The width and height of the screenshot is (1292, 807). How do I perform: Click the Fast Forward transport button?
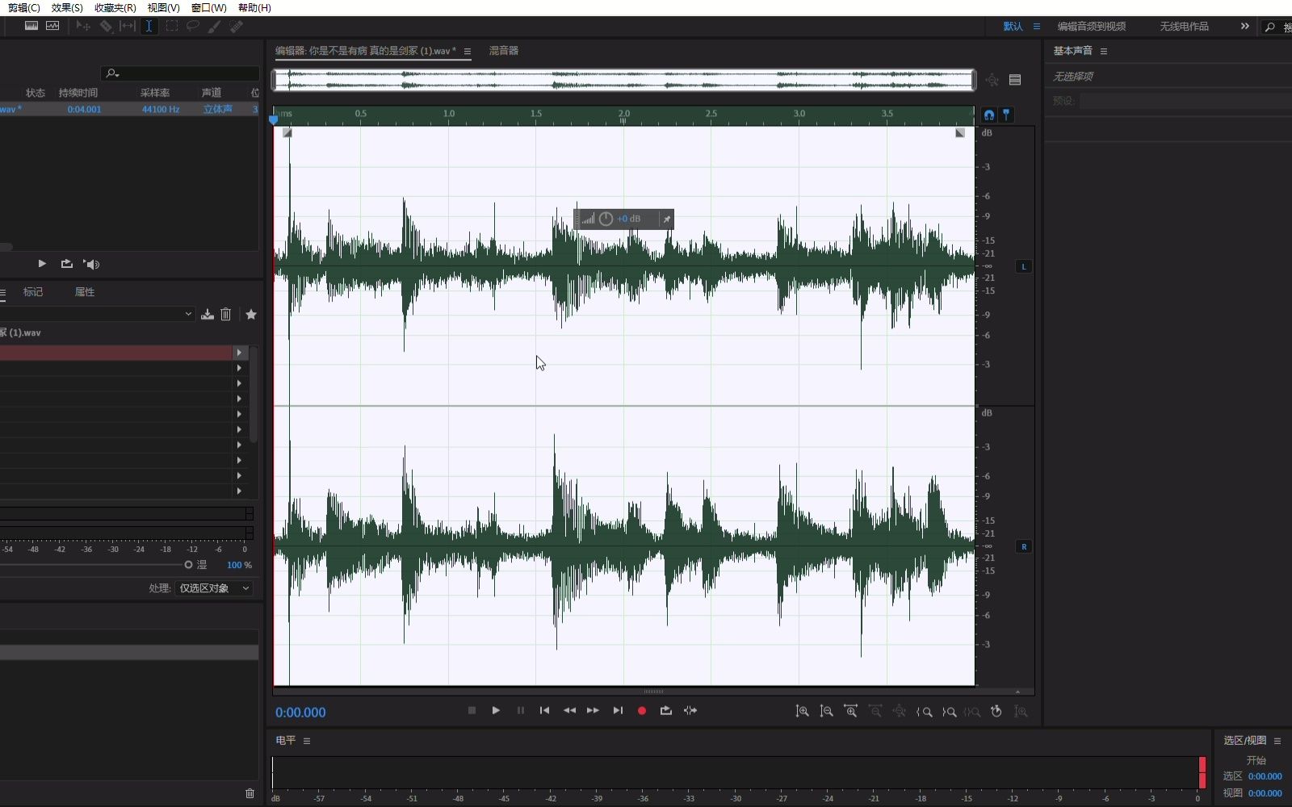(593, 711)
